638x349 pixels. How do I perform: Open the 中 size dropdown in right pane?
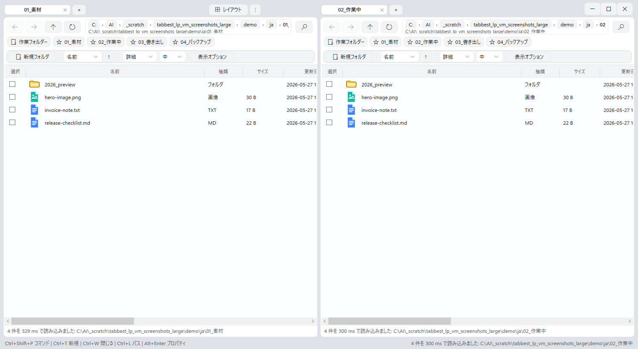pyautogui.click(x=490, y=57)
